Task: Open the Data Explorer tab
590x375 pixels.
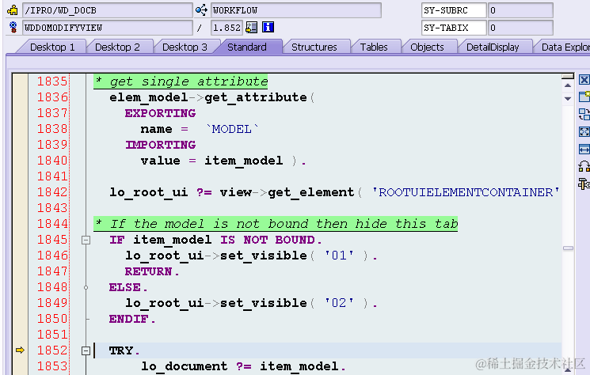Action: pos(565,47)
